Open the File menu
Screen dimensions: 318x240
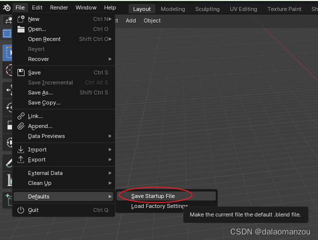tap(20, 7)
